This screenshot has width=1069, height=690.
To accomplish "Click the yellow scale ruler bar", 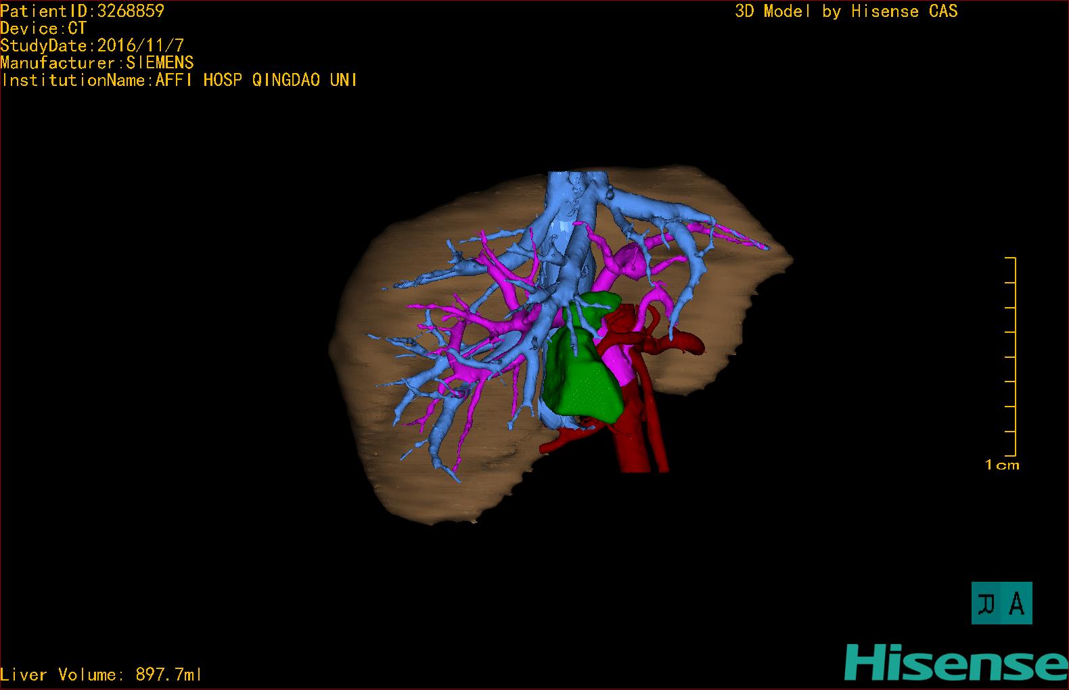I will tap(1011, 356).
